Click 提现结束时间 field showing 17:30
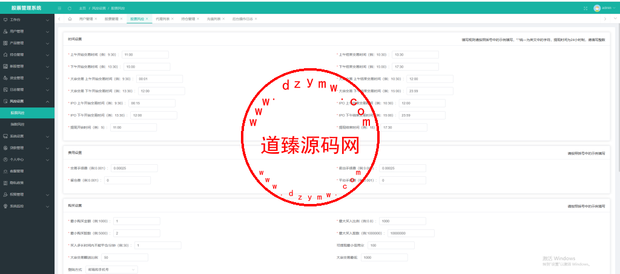Viewport: 620px width, 274px height. point(403,127)
